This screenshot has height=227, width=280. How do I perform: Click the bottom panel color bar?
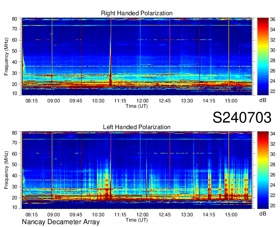[263, 170]
